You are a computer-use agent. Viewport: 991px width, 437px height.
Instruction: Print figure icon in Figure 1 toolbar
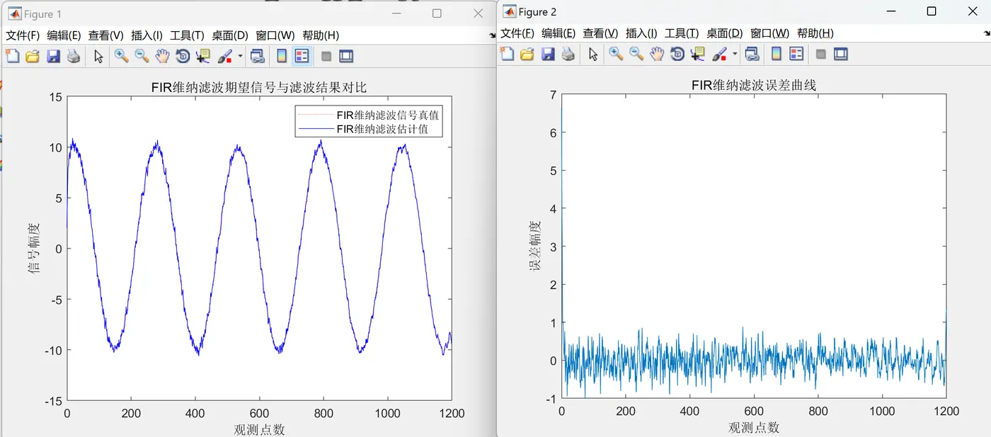coord(74,56)
